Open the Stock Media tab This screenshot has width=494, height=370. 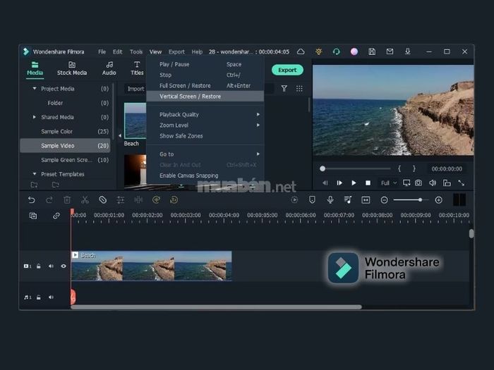(72, 68)
